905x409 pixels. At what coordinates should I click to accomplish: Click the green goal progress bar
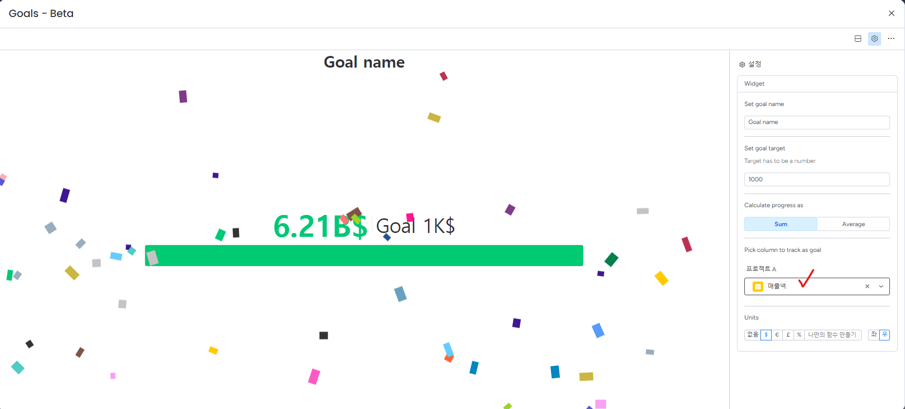(364, 256)
